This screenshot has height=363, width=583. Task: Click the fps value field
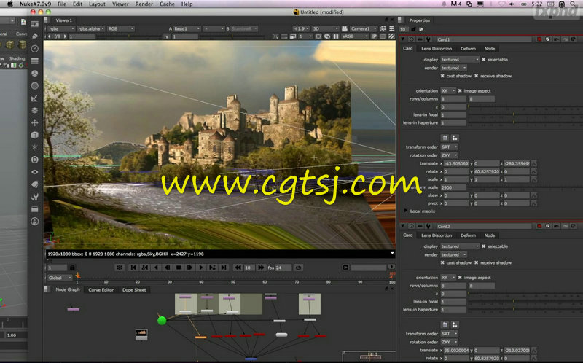tap(283, 268)
